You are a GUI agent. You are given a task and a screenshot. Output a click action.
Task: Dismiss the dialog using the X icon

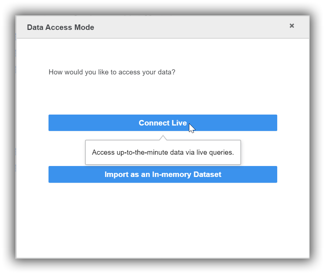(x=292, y=26)
